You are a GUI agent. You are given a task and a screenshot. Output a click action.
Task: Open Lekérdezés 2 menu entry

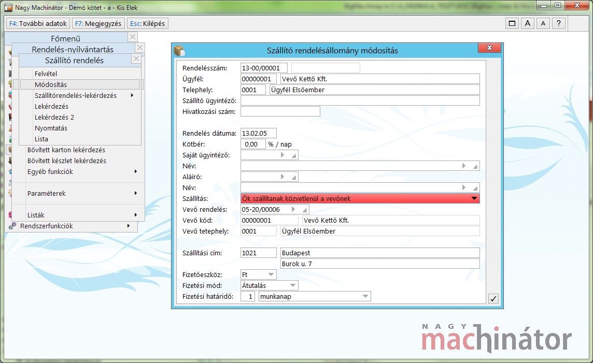pyautogui.click(x=54, y=118)
